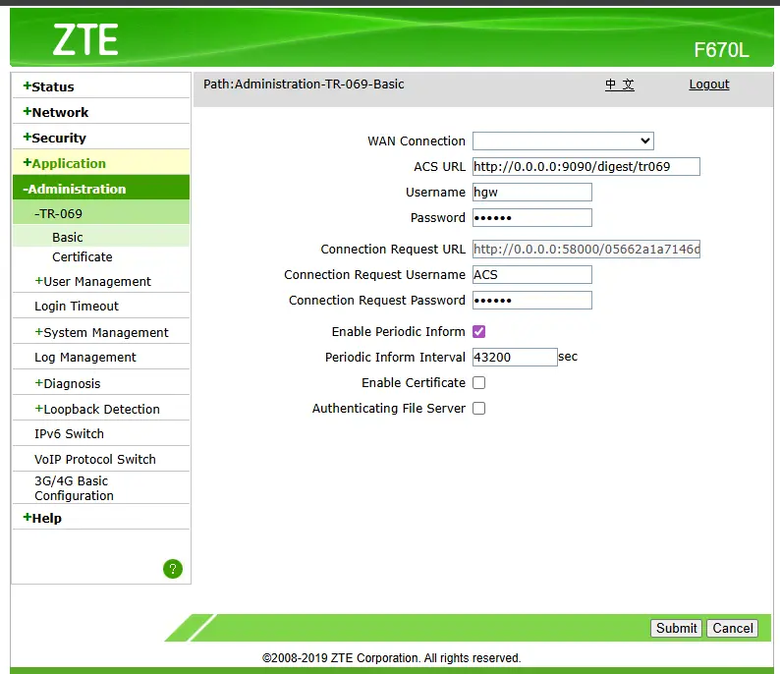
Task: Focus the ACS Password field
Action: click(x=532, y=218)
